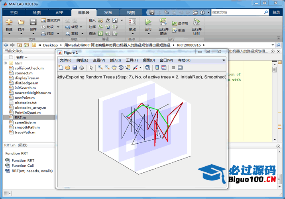
Task: Select the brush data tool in Figure 1
Action: (135, 68)
